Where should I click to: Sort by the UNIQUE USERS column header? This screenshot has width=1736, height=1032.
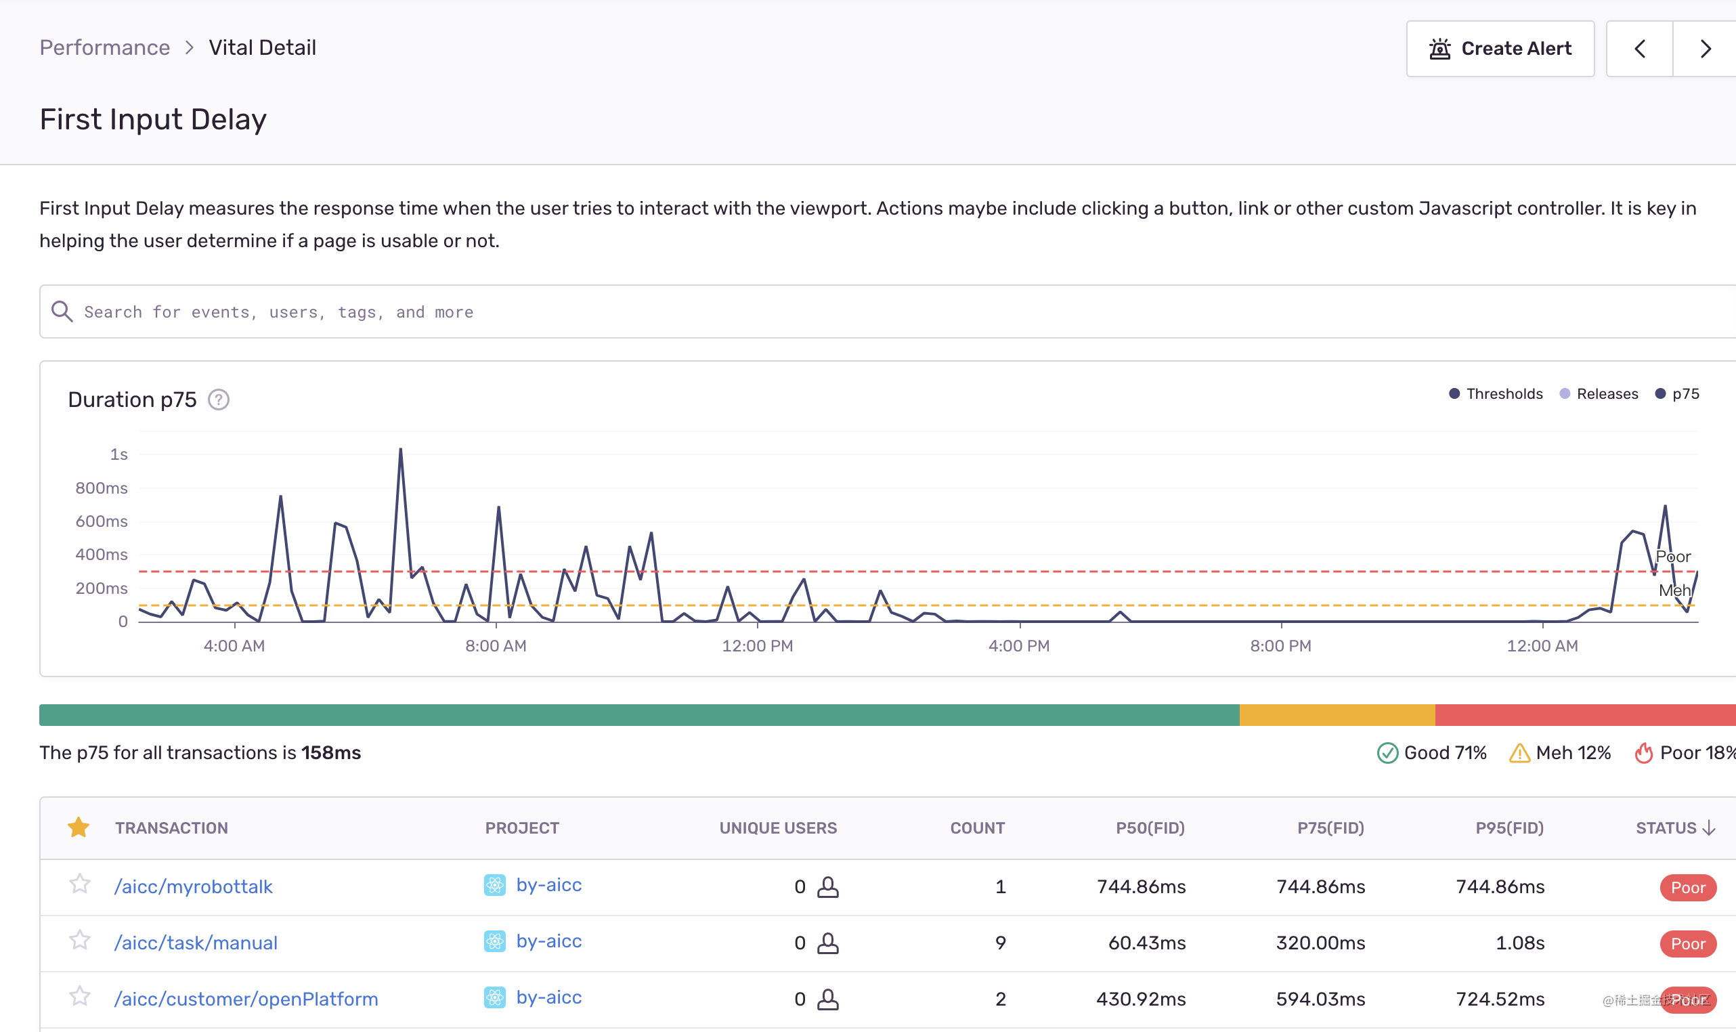778,828
